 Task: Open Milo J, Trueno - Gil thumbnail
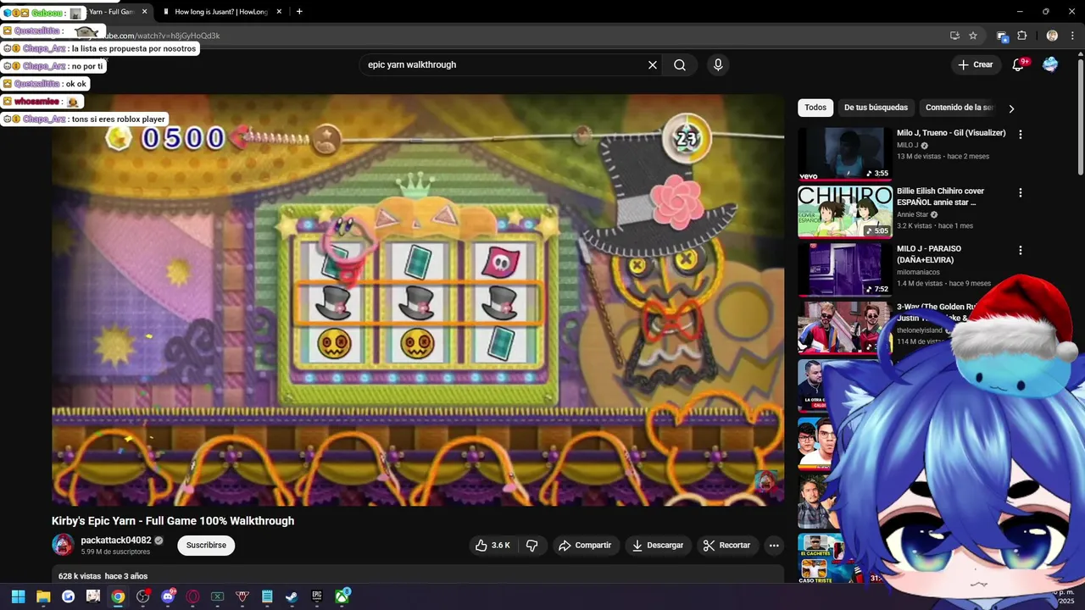(x=845, y=153)
